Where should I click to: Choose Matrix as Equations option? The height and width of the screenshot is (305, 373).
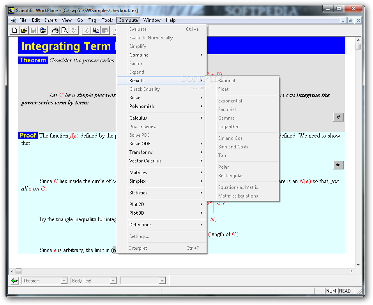tap(242, 196)
